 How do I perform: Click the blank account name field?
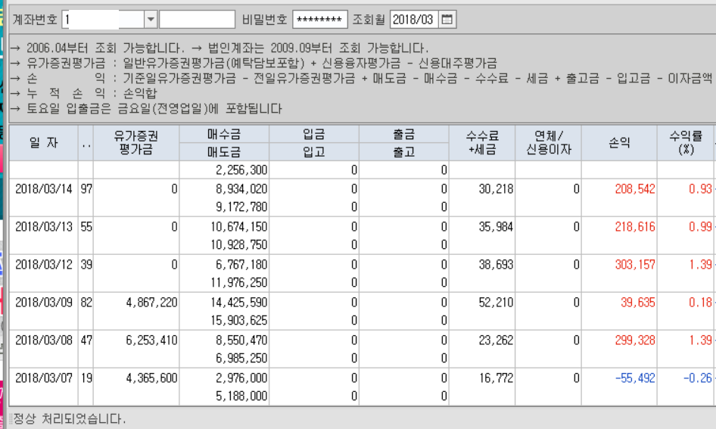(197, 20)
